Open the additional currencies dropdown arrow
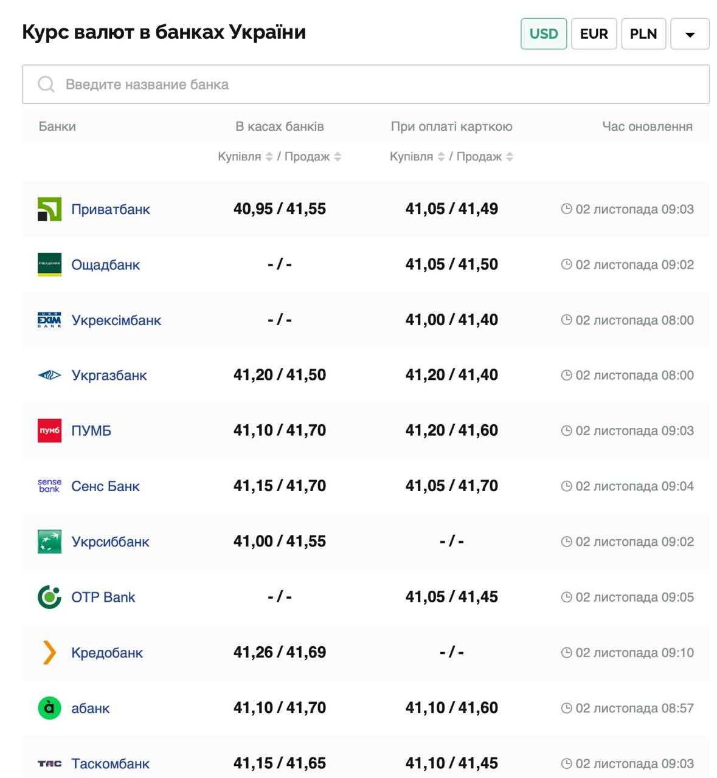This screenshot has height=778, width=717. (690, 34)
